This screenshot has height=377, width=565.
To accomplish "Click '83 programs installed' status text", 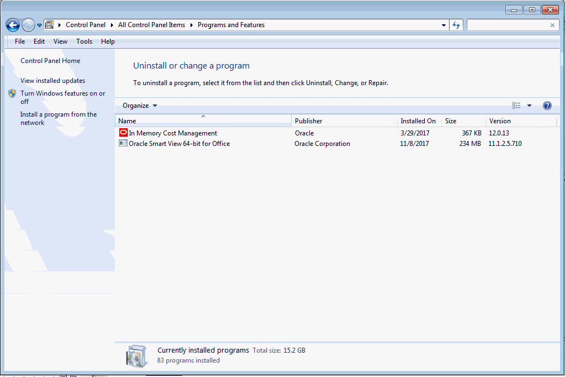I will (x=188, y=360).
